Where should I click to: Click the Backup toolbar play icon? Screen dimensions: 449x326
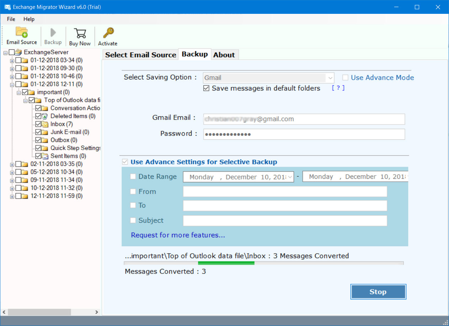pos(53,33)
